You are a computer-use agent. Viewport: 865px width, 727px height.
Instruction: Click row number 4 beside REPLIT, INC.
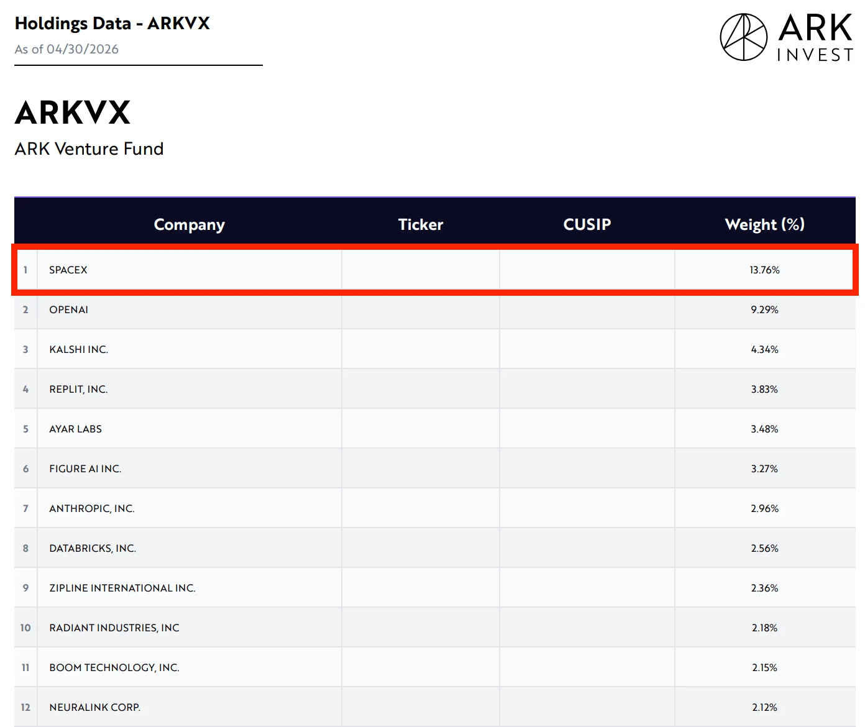click(x=25, y=389)
